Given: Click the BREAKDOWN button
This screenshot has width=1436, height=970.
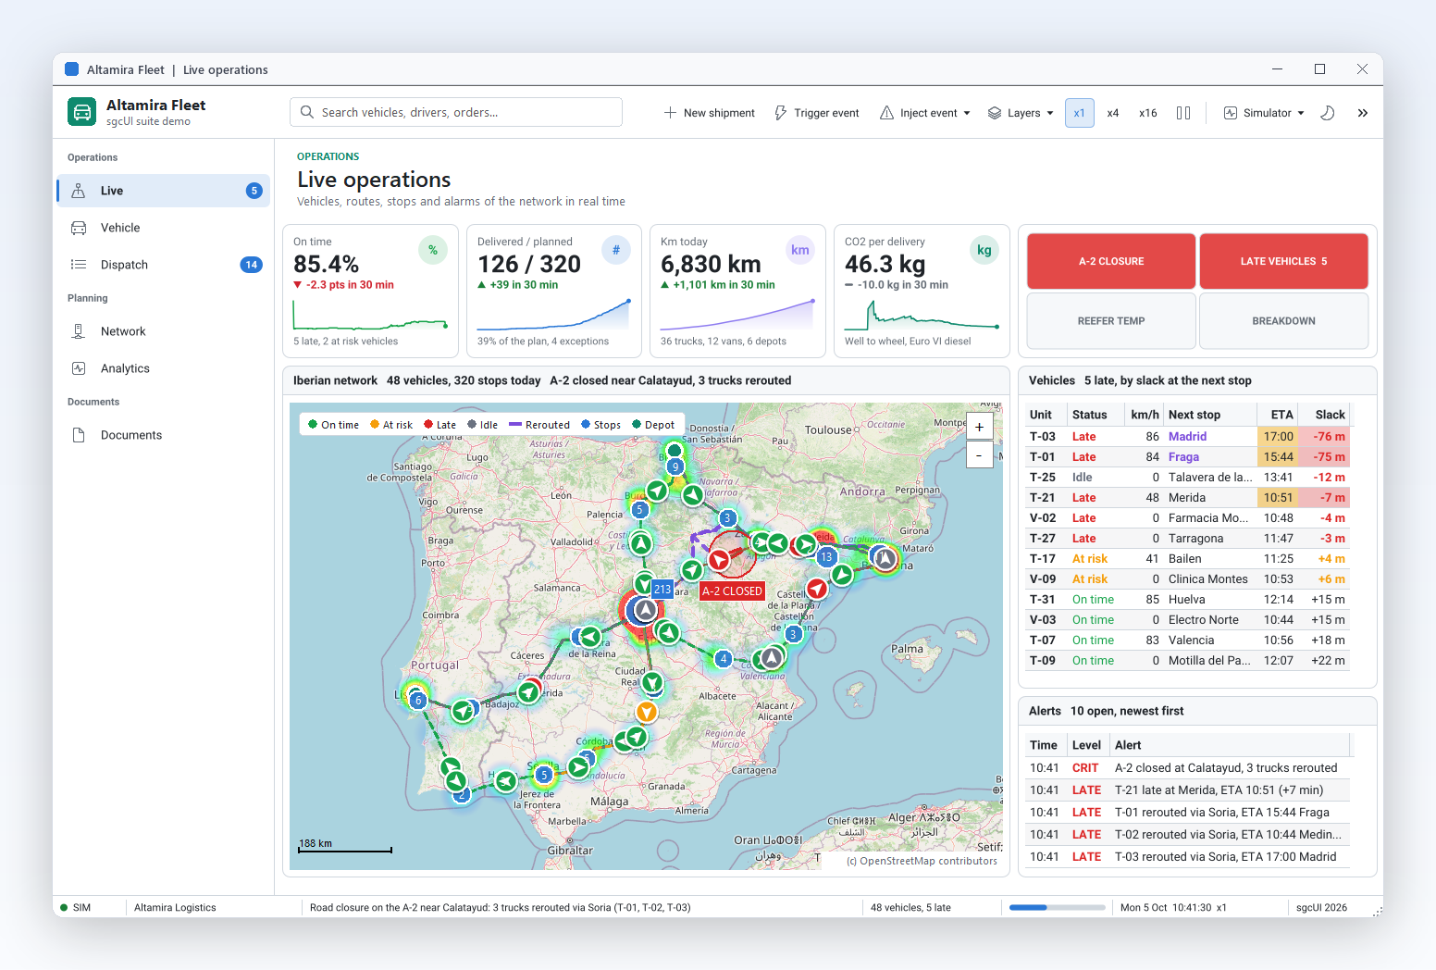Looking at the screenshot, I should coord(1283,321).
